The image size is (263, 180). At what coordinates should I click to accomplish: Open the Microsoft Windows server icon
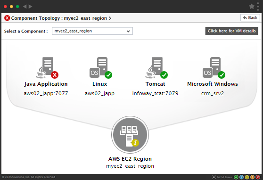pos(214,68)
